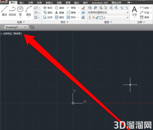Select the Arc (圆弧) tool
Image resolution: width=153 pixels, height=130 pixels.
pyautogui.click(x=28, y=11)
